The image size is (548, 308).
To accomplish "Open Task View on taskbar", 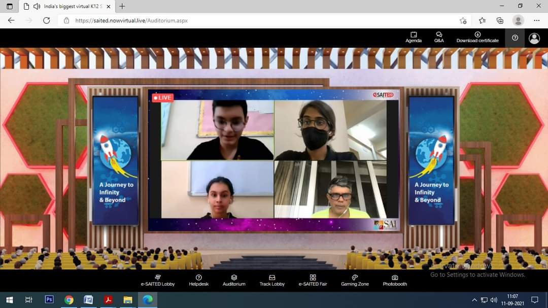I will 28,300.
